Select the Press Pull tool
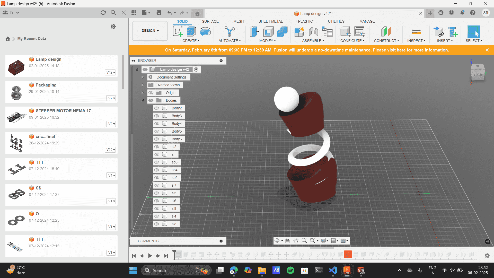Screen dimensions: 494x278 coord(254,32)
